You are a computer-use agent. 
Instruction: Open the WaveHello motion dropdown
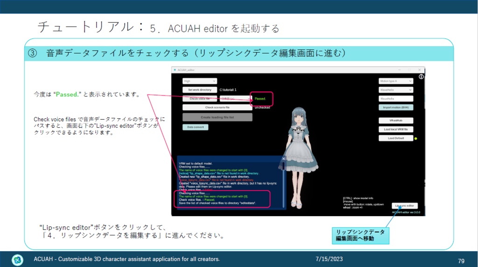point(396,90)
